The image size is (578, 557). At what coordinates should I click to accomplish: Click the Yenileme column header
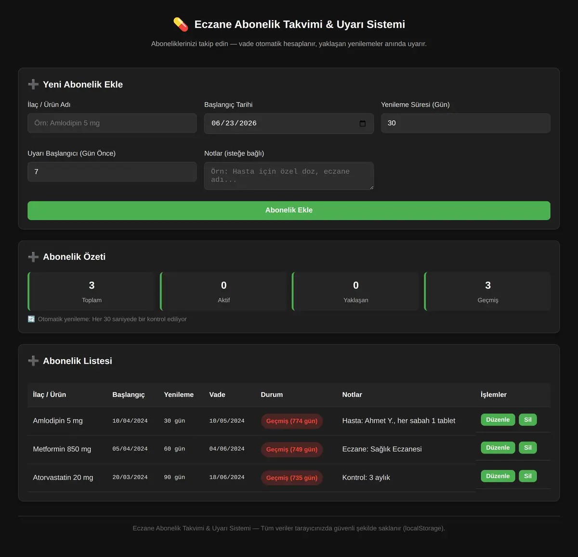[x=179, y=395]
